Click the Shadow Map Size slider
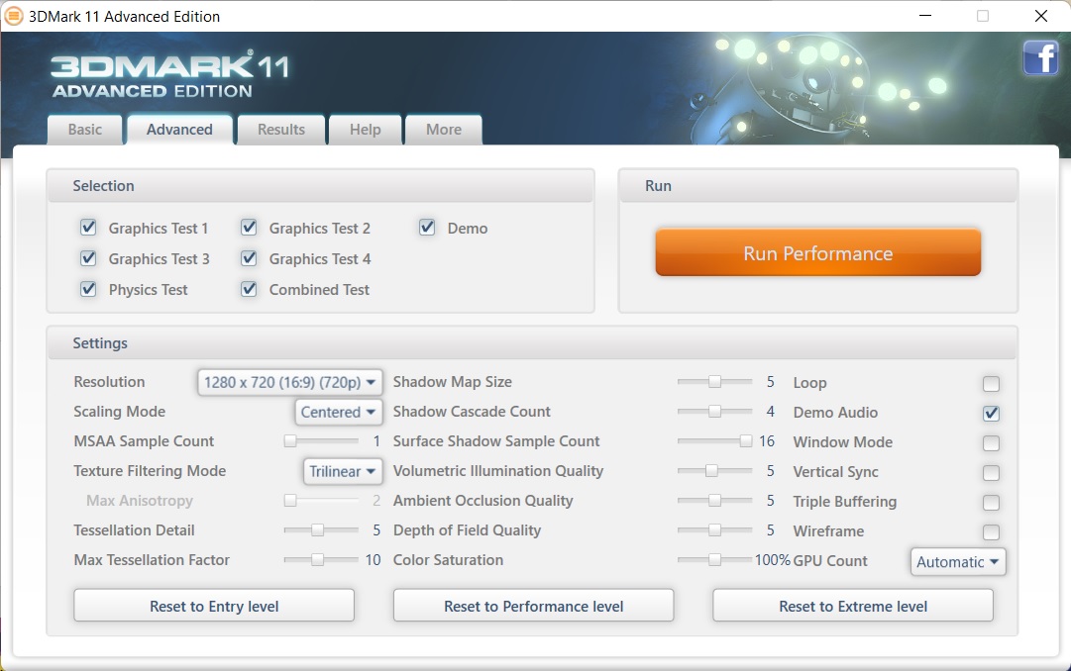 coord(713,382)
